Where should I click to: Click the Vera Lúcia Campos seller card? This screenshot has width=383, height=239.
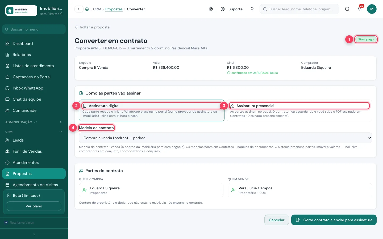coord(300,190)
